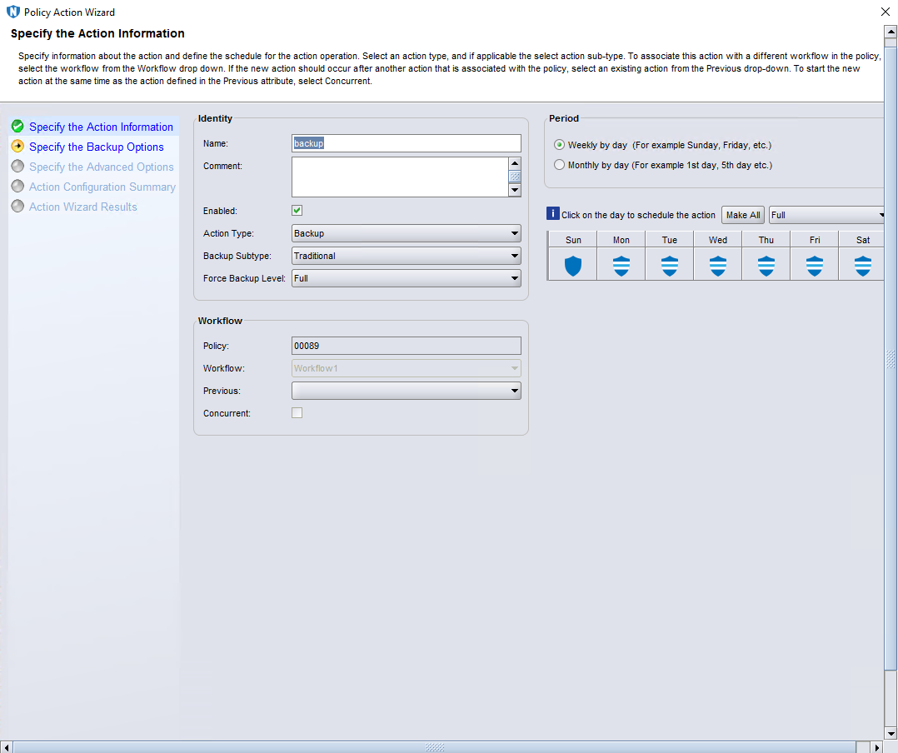Open the Force Backup Level dropdown

click(x=407, y=278)
